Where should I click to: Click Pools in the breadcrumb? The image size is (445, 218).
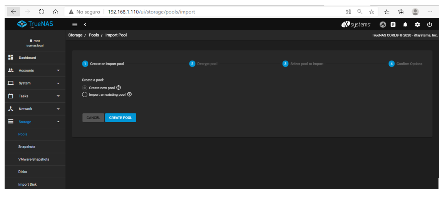click(x=94, y=35)
